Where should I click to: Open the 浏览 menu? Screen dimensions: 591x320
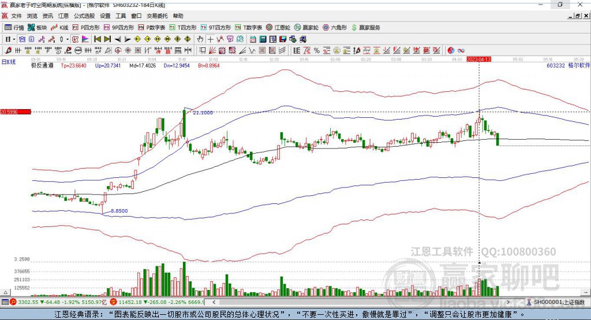point(32,16)
